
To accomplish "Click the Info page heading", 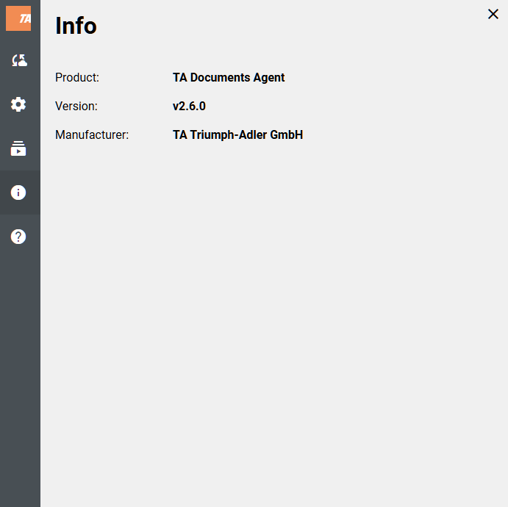I will pyautogui.click(x=76, y=26).
